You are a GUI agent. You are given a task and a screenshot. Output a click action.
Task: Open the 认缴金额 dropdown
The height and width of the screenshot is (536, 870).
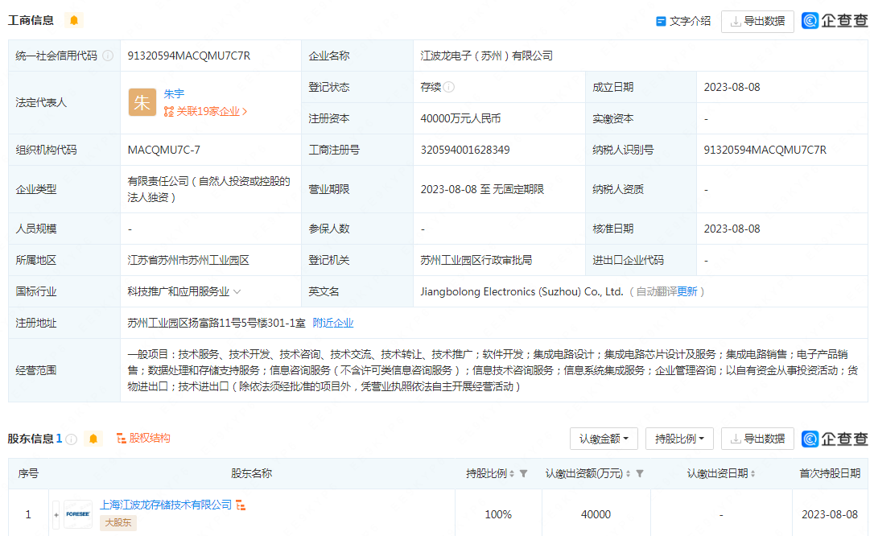604,439
